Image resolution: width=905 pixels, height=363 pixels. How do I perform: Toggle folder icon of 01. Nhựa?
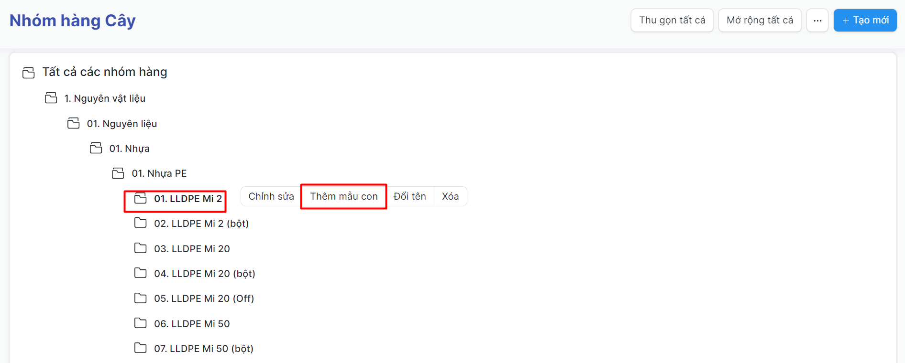point(96,148)
